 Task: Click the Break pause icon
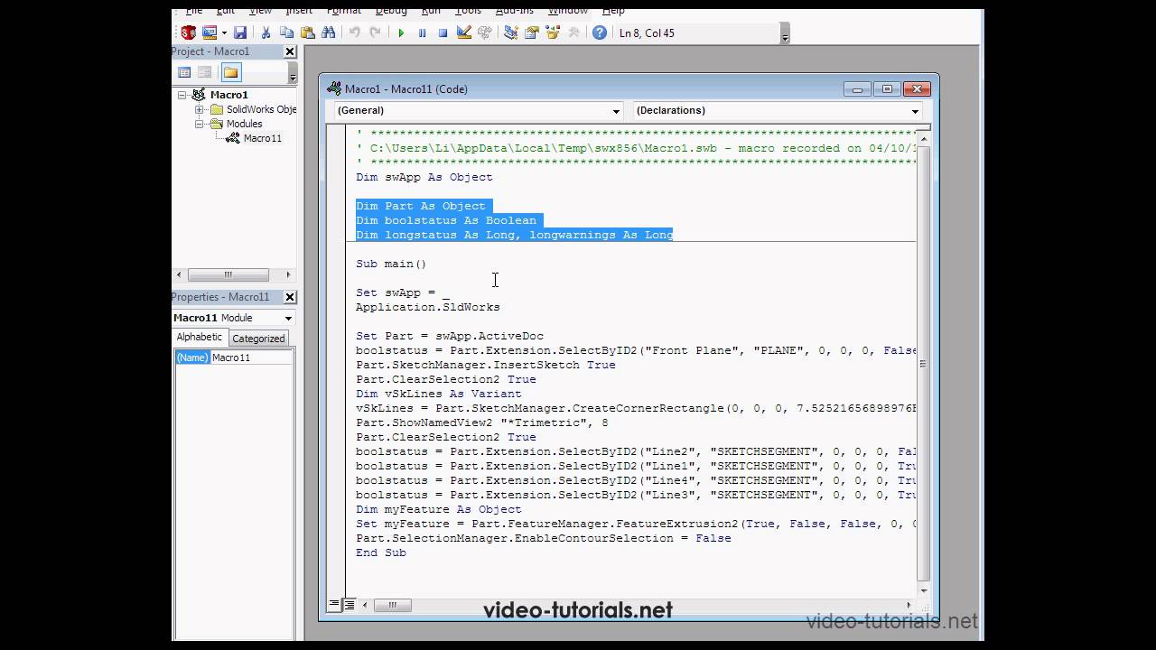[422, 32]
